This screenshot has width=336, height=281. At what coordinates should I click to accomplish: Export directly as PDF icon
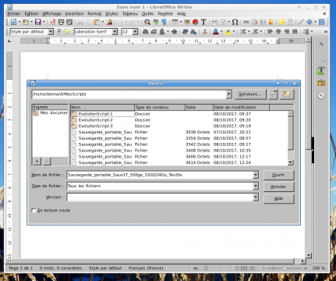53,22
